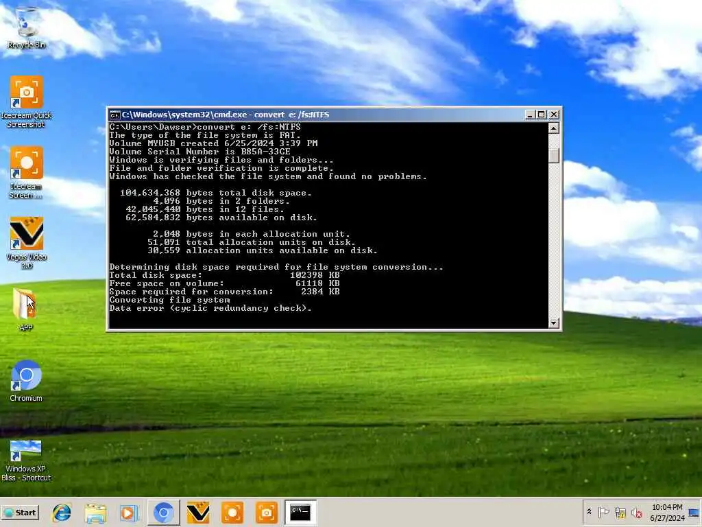Image resolution: width=702 pixels, height=527 pixels.
Task: Open the Start menu
Action: (x=21, y=512)
